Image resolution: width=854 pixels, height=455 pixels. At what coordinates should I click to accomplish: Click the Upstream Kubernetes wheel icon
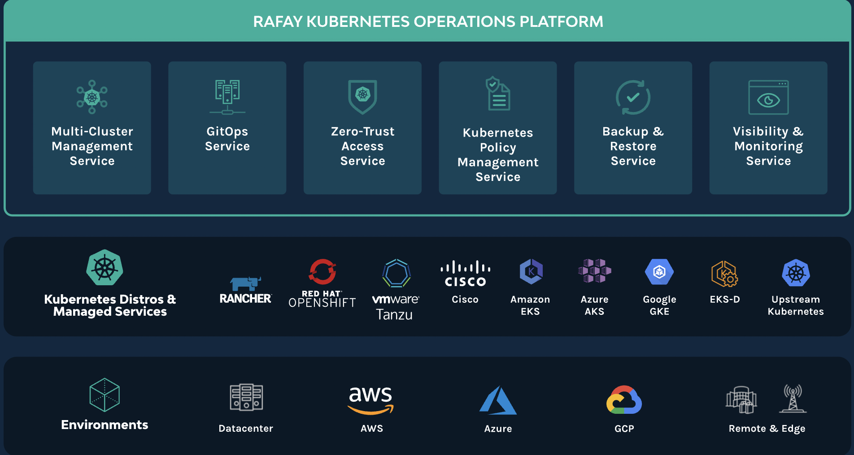click(796, 273)
